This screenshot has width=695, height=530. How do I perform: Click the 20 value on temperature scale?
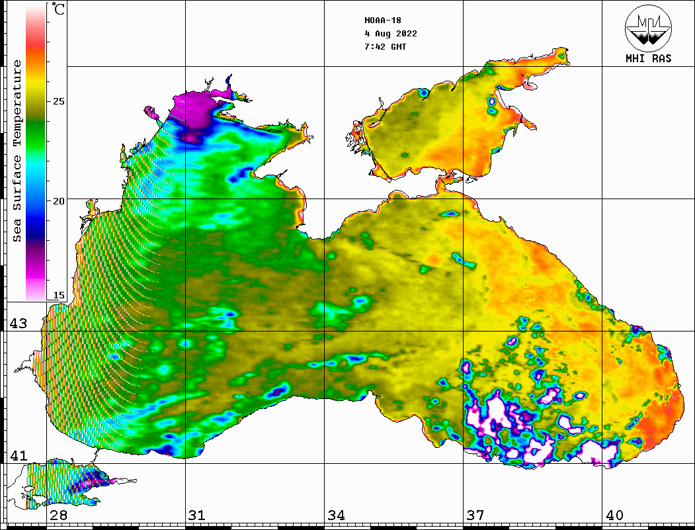pyautogui.click(x=58, y=201)
